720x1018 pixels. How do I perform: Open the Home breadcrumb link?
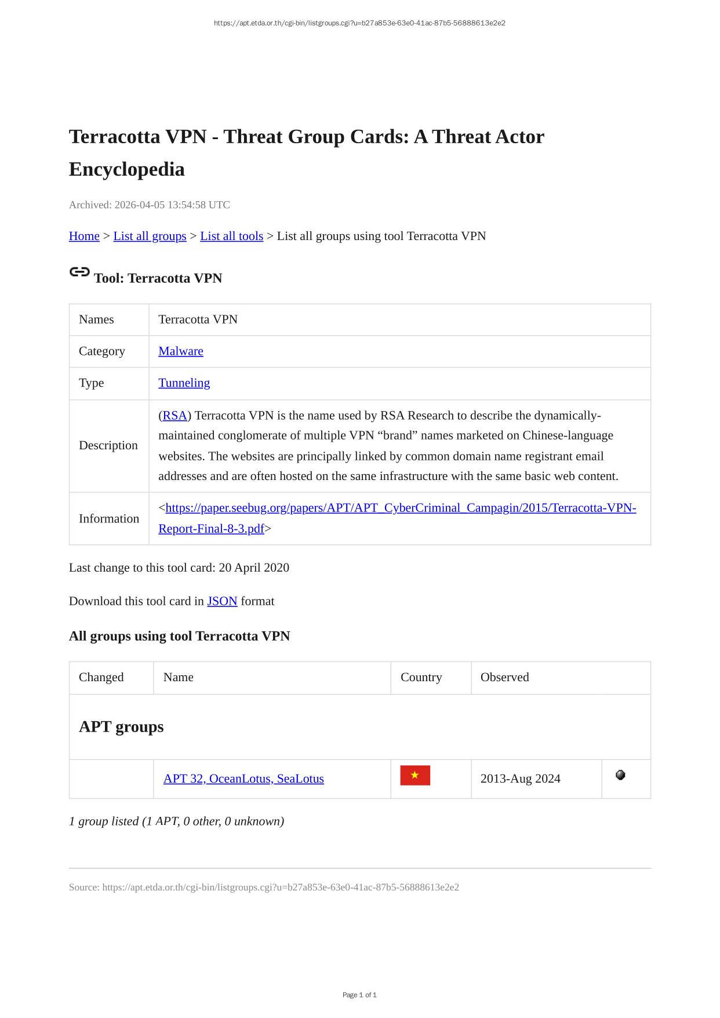pyautogui.click(x=84, y=236)
